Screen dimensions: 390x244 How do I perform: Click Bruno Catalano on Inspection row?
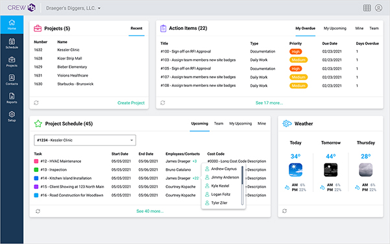[178, 170]
